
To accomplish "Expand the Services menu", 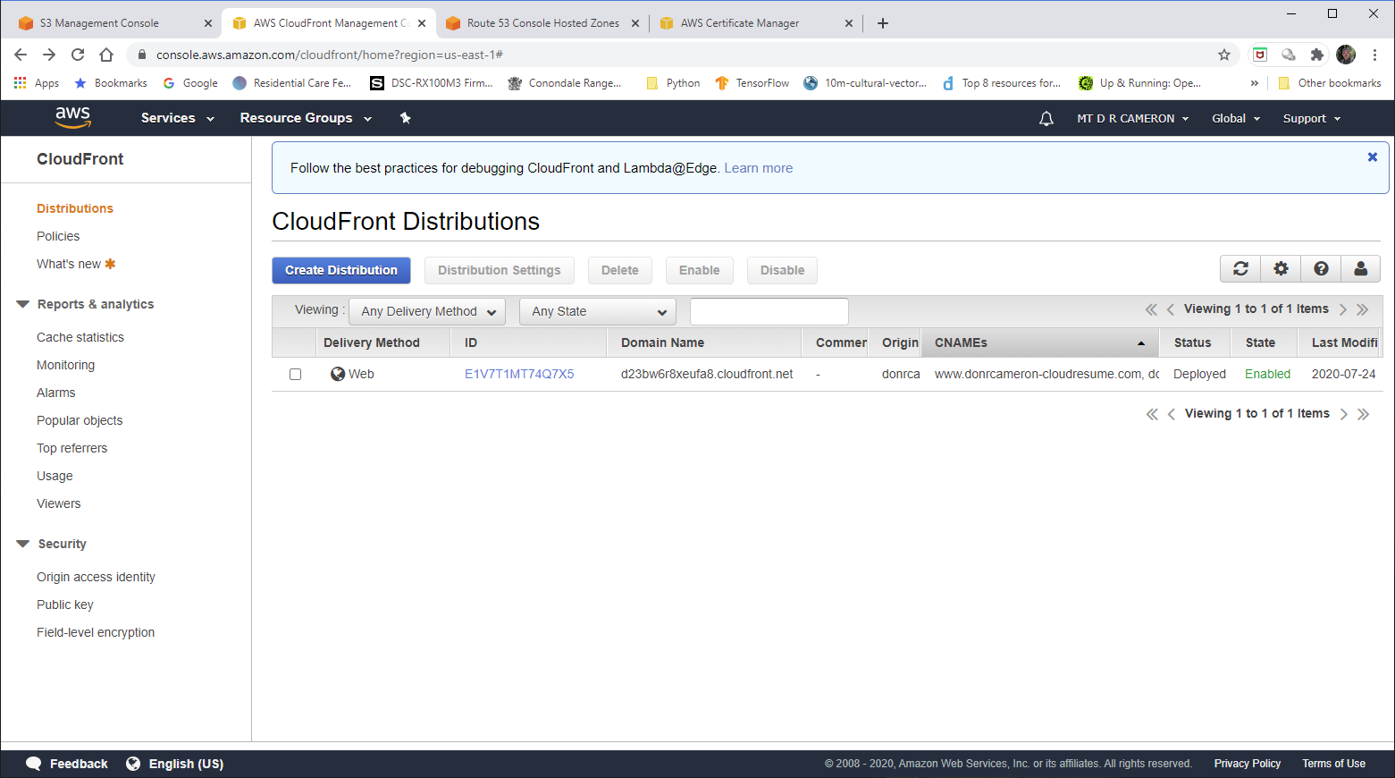I will pos(178,118).
